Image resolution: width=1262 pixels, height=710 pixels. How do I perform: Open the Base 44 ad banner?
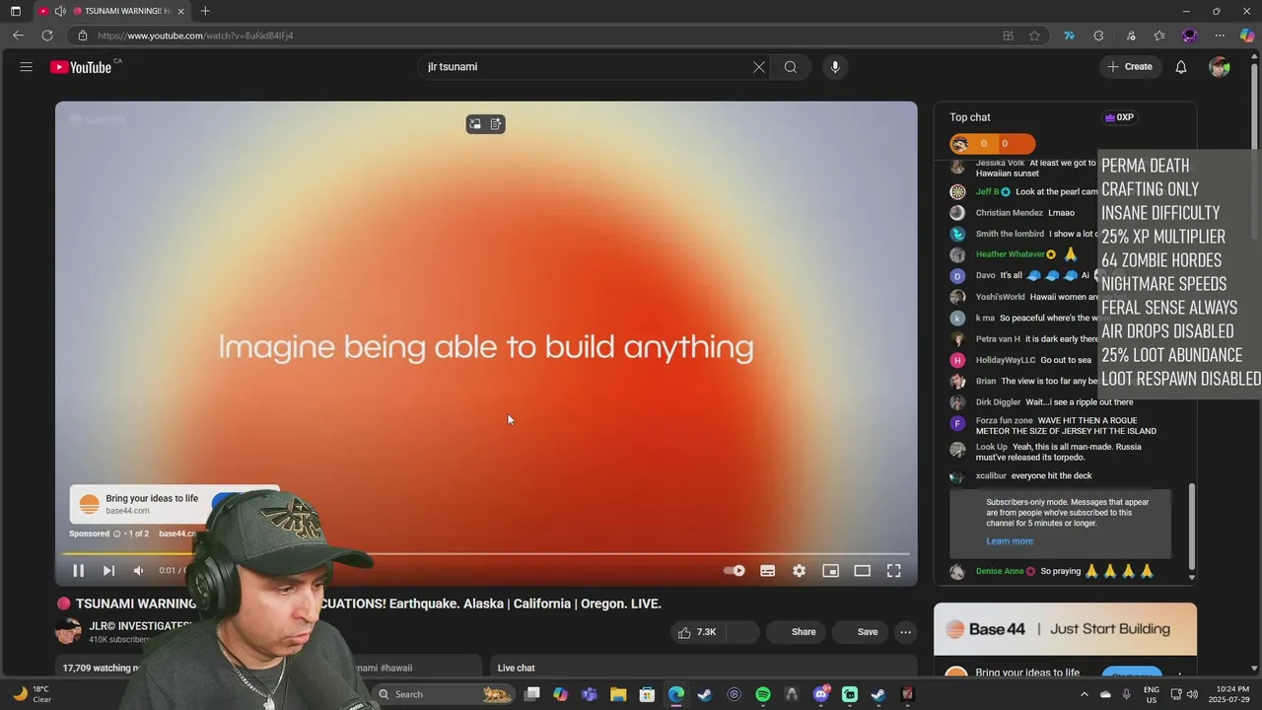click(1065, 629)
